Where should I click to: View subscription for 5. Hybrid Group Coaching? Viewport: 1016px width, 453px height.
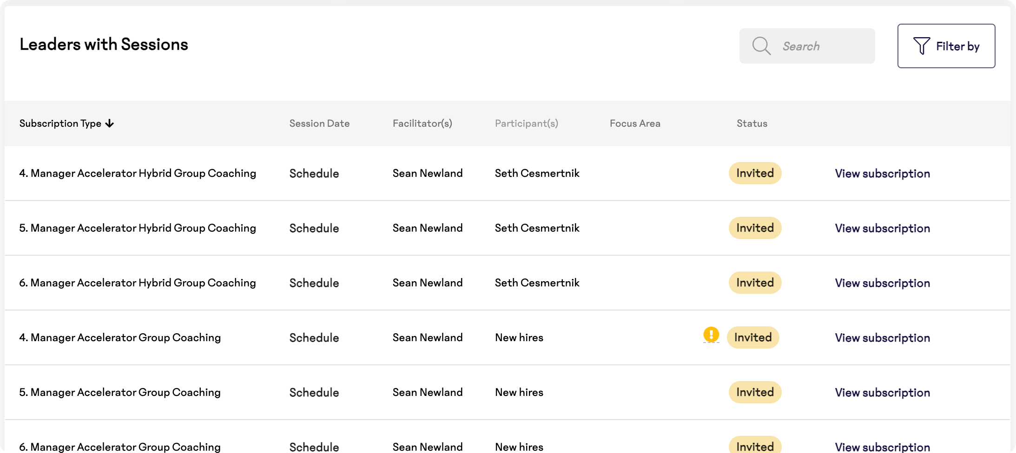[x=883, y=228]
